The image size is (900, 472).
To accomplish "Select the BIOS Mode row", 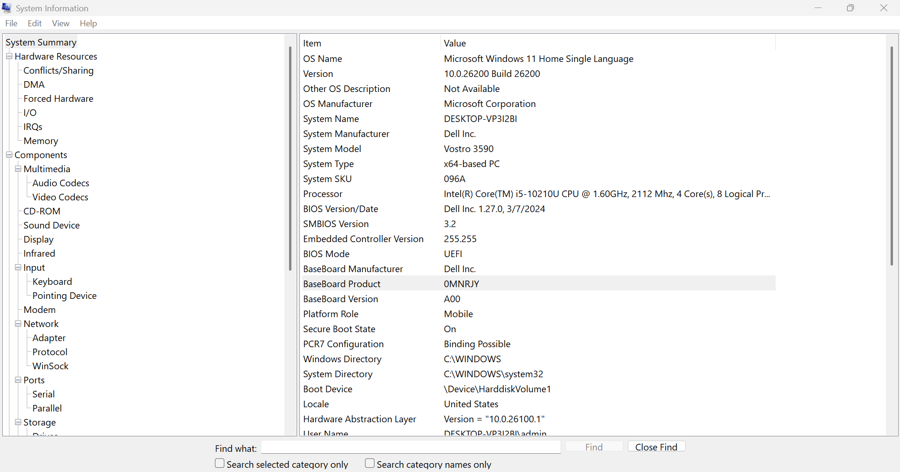I will pyautogui.click(x=538, y=254).
